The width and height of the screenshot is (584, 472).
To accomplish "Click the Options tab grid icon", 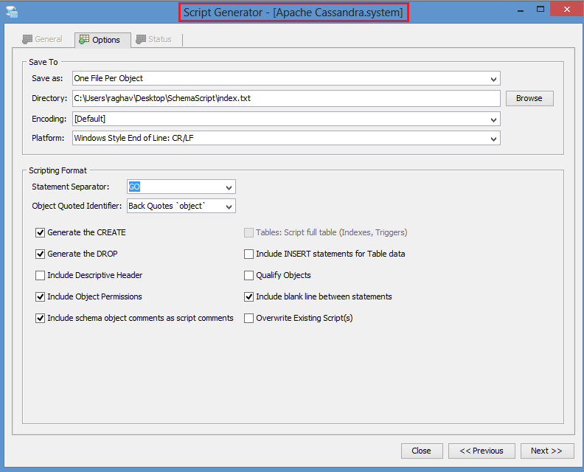I will [x=84, y=40].
